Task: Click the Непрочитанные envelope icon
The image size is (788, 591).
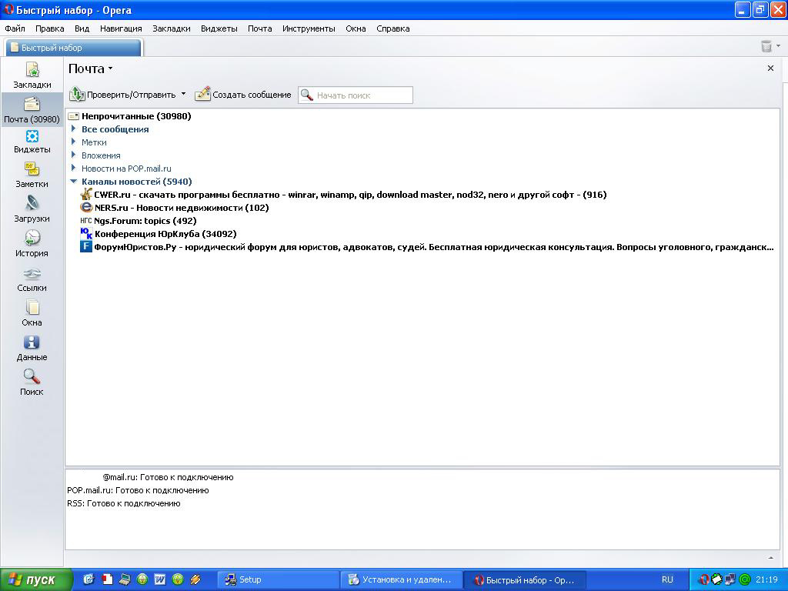Action: 73,116
